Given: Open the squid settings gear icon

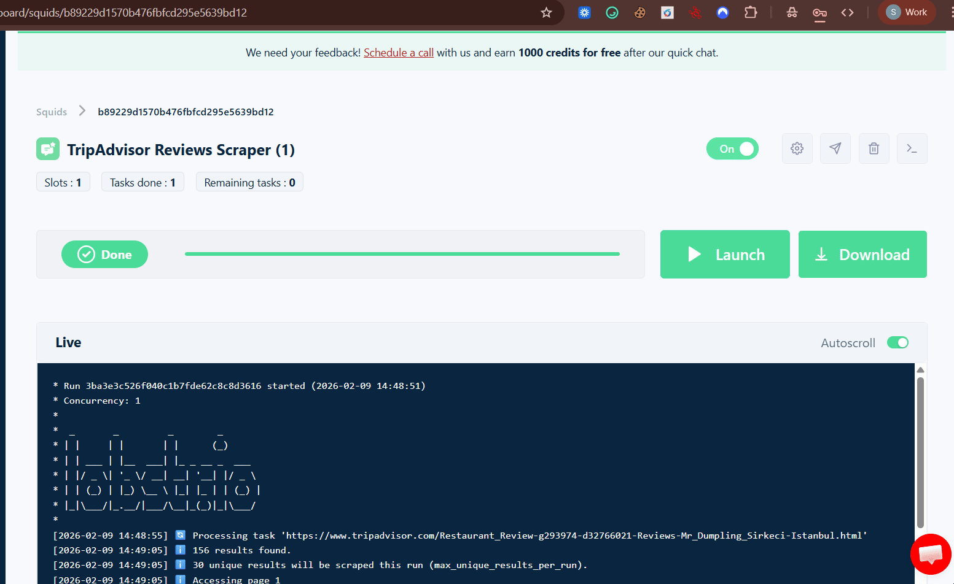Looking at the screenshot, I should point(797,148).
